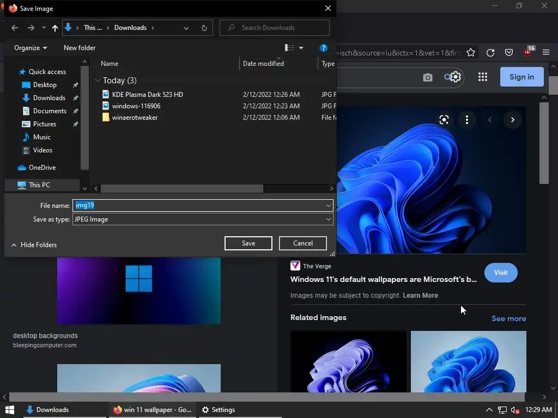
Task: Open the light blue bloom related image
Action: (x=468, y=362)
